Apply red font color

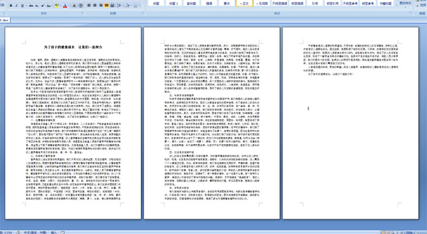65,6
